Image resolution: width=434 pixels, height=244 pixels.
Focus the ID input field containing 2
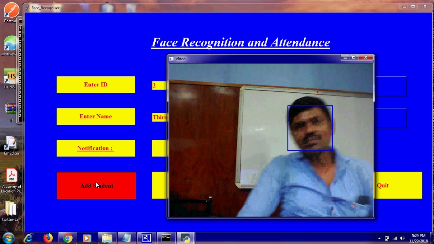[159, 86]
